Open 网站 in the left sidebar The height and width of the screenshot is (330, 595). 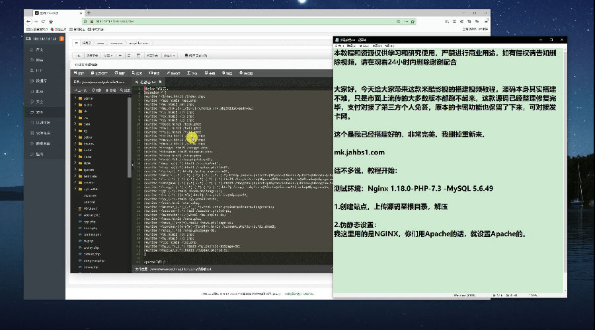click(x=40, y=61)
